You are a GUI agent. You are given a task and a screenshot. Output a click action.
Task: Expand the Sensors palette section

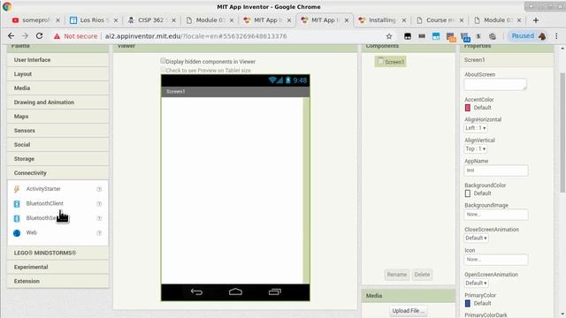click(57, 131)
